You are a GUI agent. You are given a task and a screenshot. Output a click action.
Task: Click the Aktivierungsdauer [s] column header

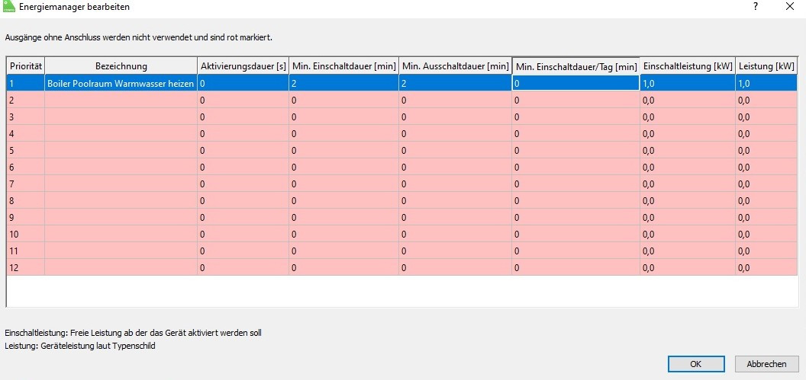[x=243, y=66]
